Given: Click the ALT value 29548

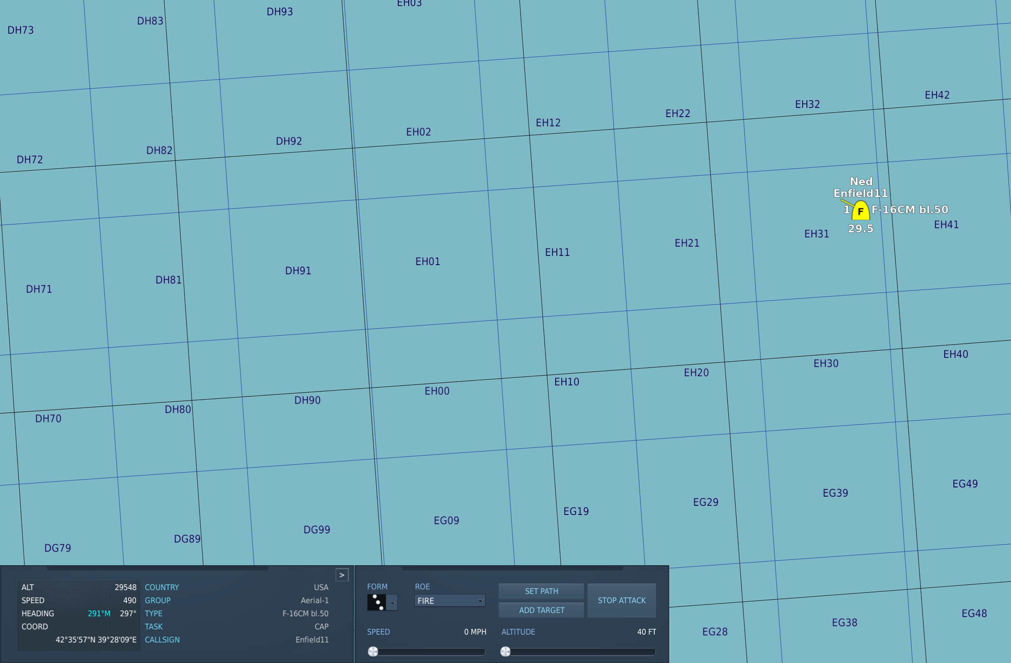Looking at the screenshot, I should (x=125, y=587).
